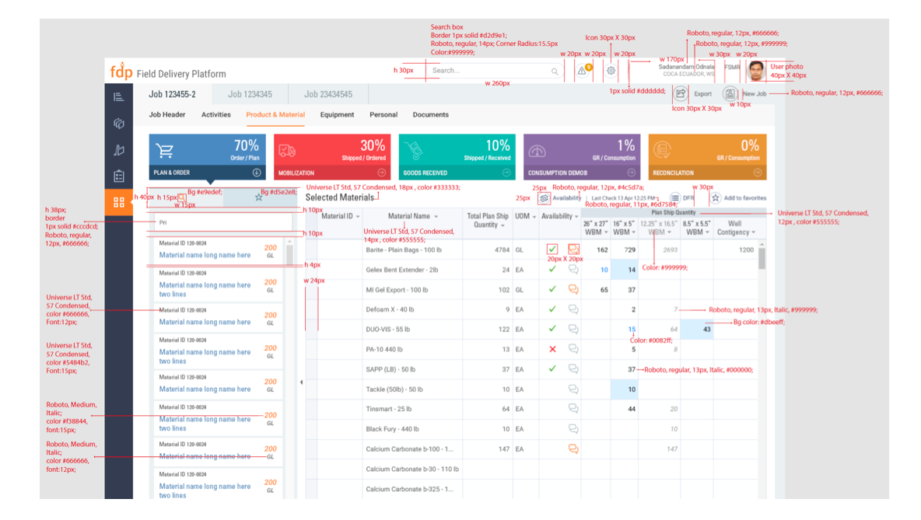This screenshot has width=921, height=520.
Task: Click the Export icon
Action: pyautogui.click(x=681, y=94)
